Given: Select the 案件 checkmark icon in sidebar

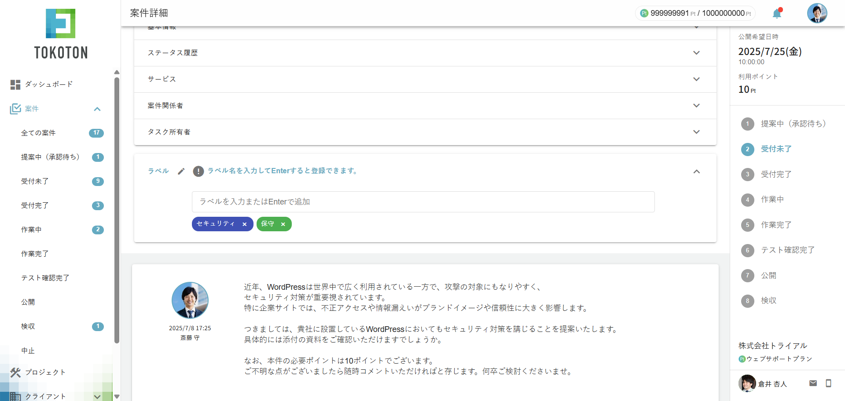Looking at the screenshot, I should point(15,109).
